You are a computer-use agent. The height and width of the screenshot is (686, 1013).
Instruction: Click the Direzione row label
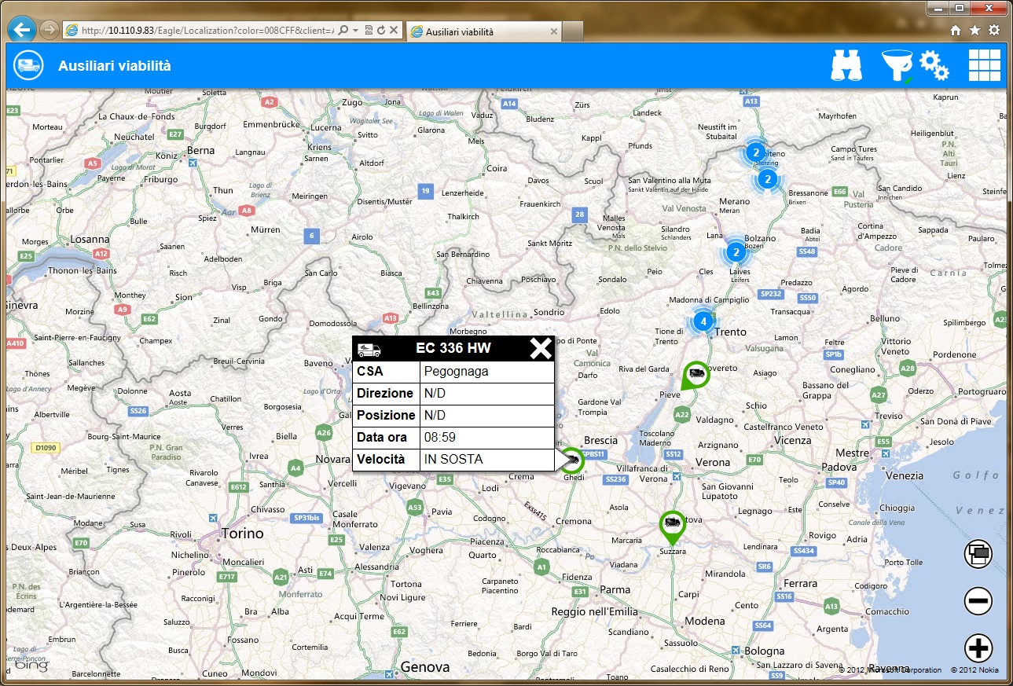(385, 393)
